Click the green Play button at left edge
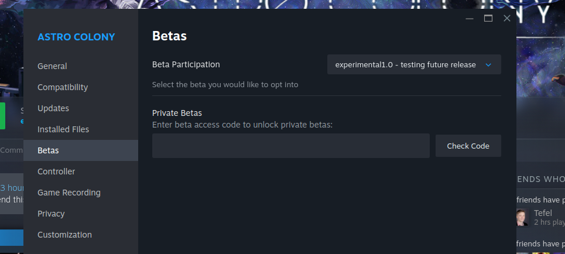The width and height of the screenshot is (565, 254). [2, 115]
